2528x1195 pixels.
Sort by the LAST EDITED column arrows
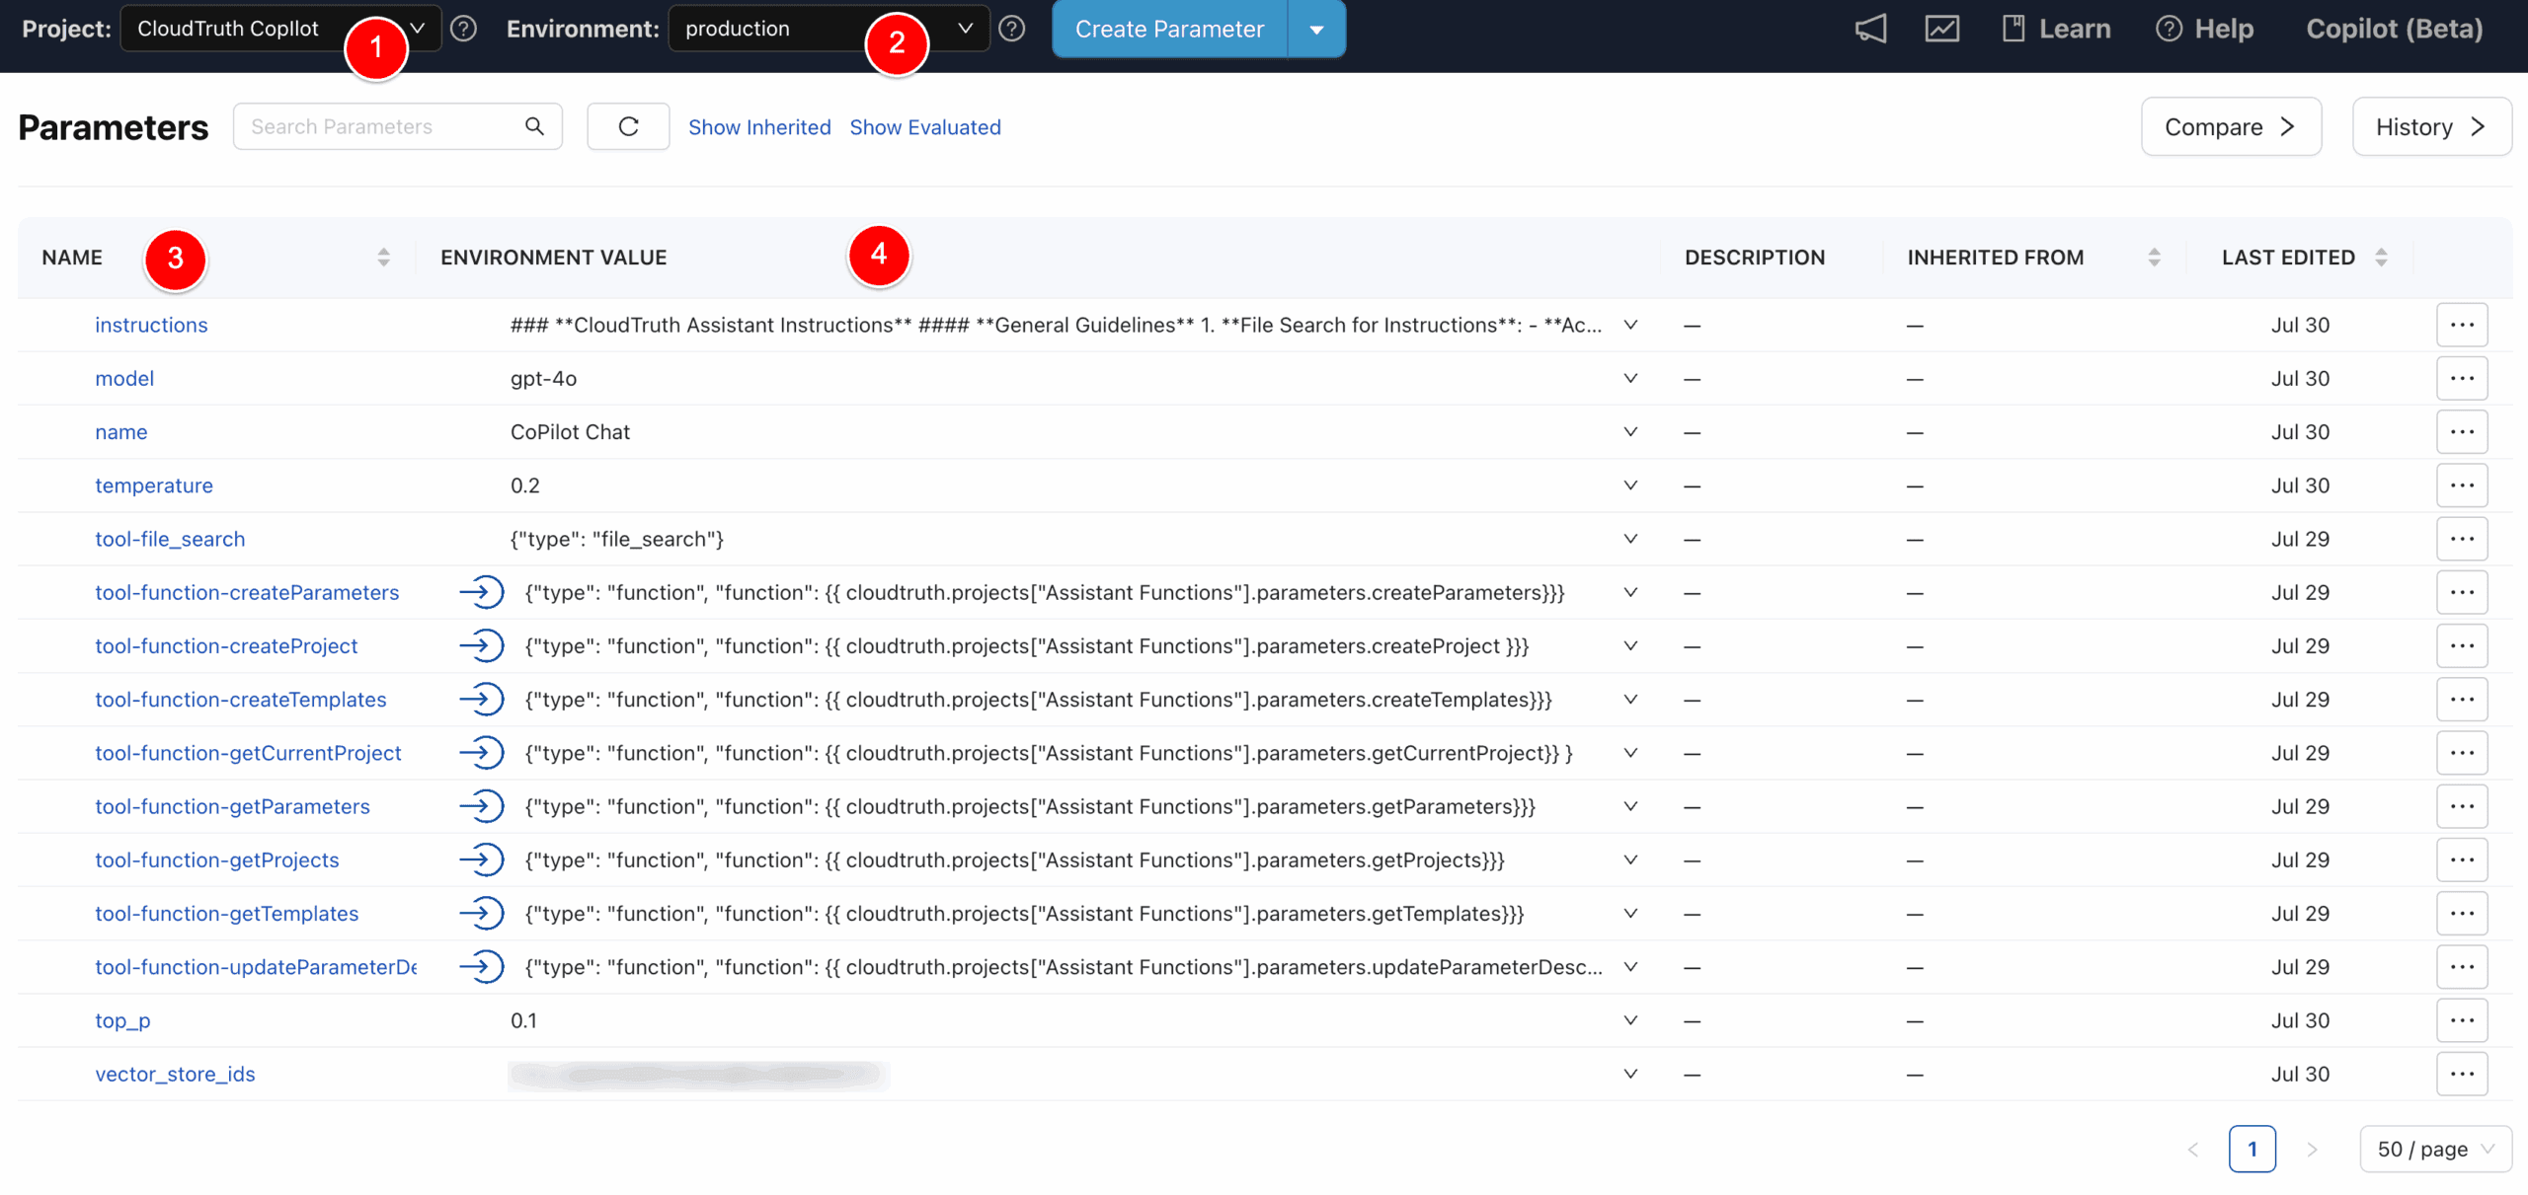(2381, 258)
